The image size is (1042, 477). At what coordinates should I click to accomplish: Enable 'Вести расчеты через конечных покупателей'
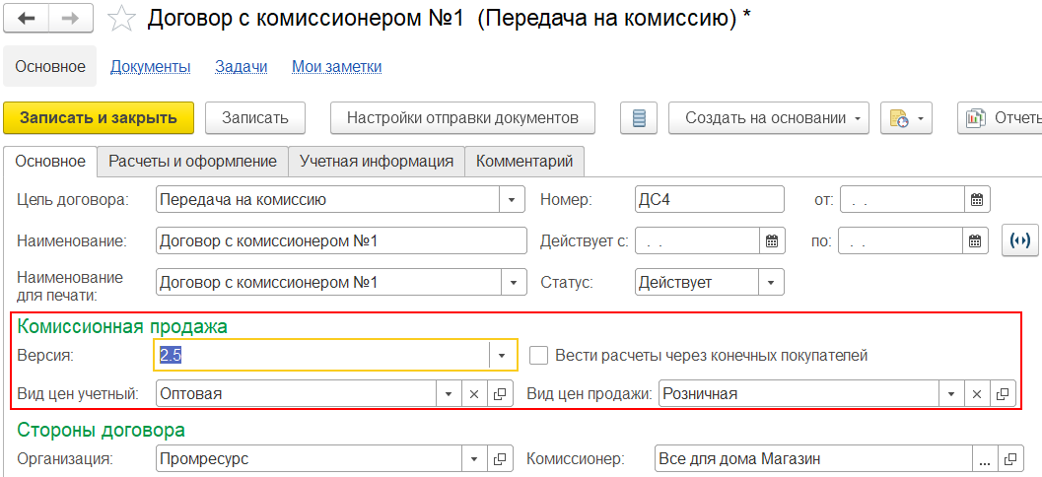pos(538,355)
